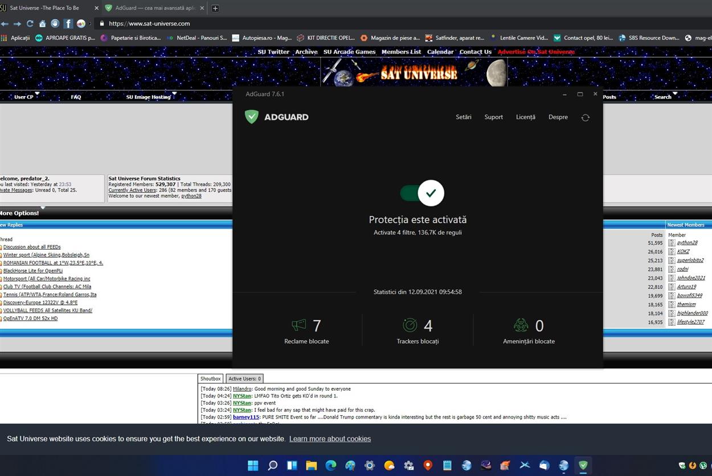Click AdGuard shield icon in taskbar

(583, 466)
